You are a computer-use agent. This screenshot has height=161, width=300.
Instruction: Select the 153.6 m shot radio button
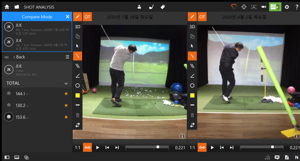coord(8,117)
